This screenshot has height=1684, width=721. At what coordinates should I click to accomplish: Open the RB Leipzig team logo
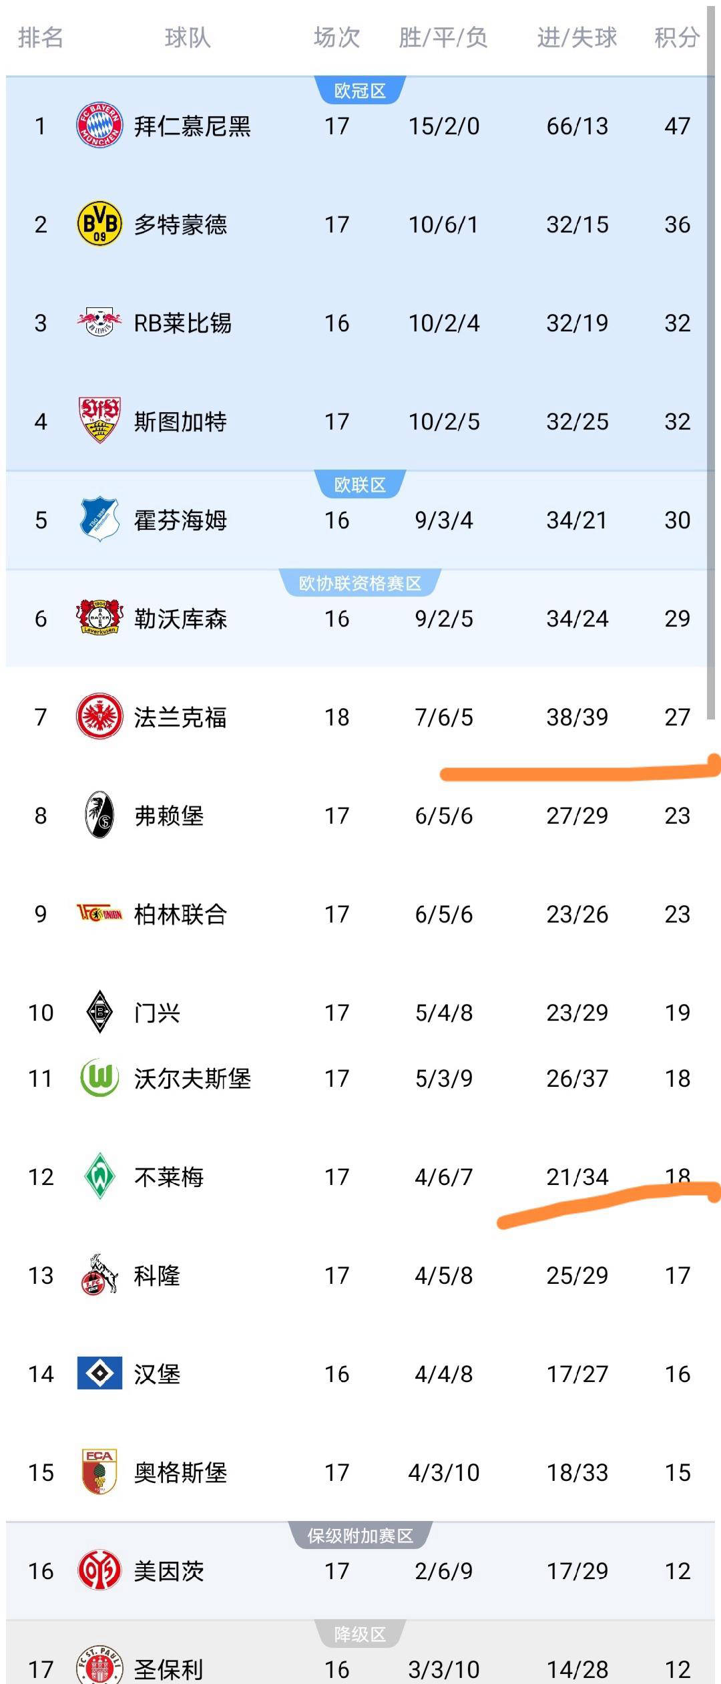click(x=99, y=323)
